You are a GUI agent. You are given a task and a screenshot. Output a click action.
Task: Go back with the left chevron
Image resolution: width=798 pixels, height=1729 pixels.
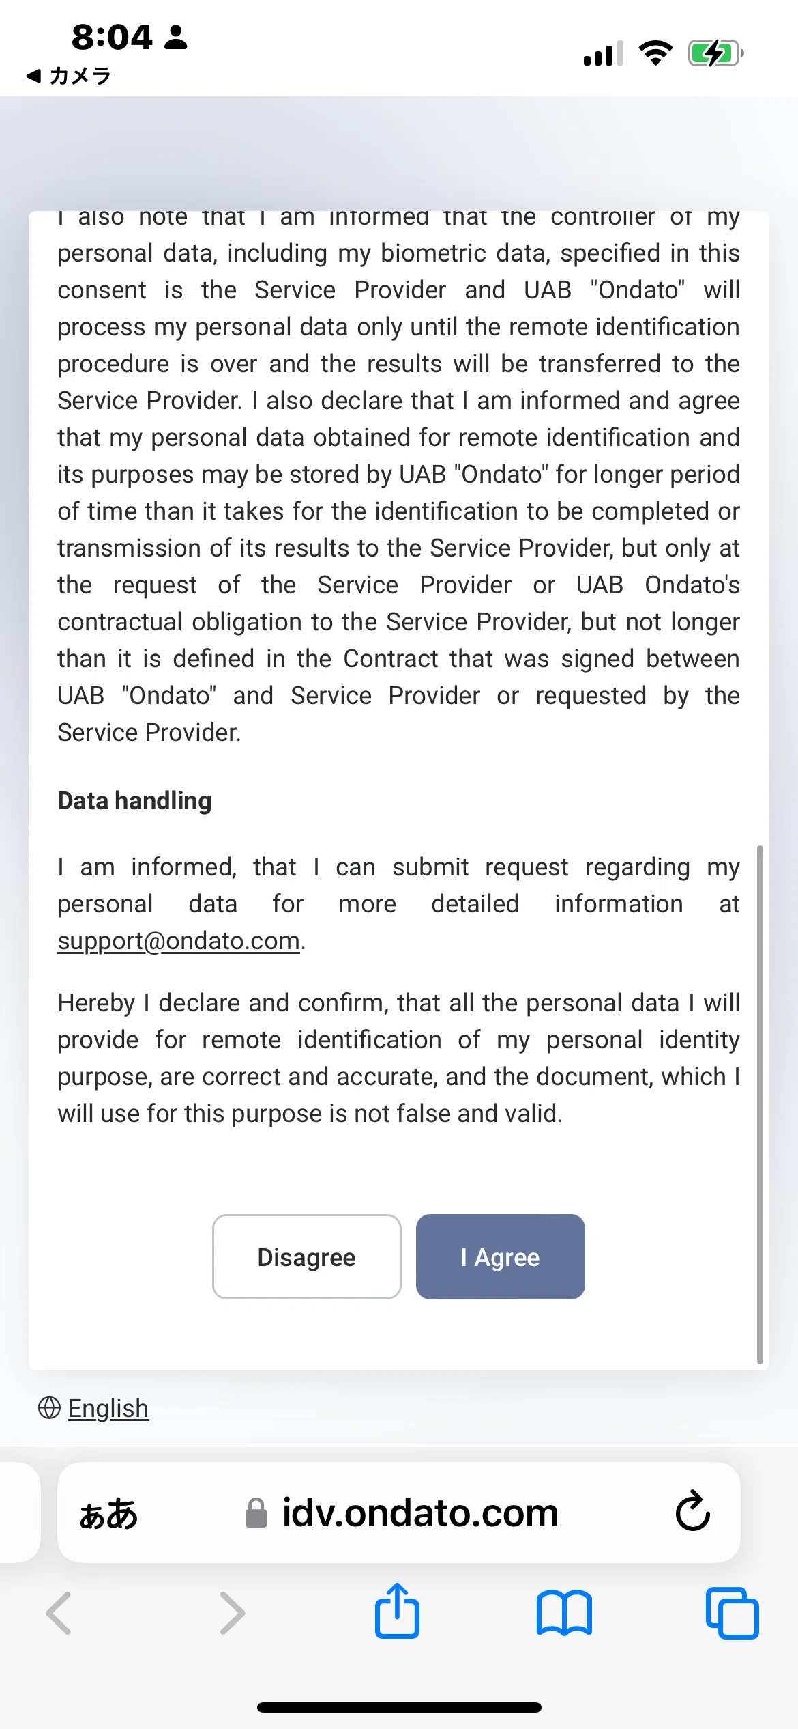[x=59, y=1613]
